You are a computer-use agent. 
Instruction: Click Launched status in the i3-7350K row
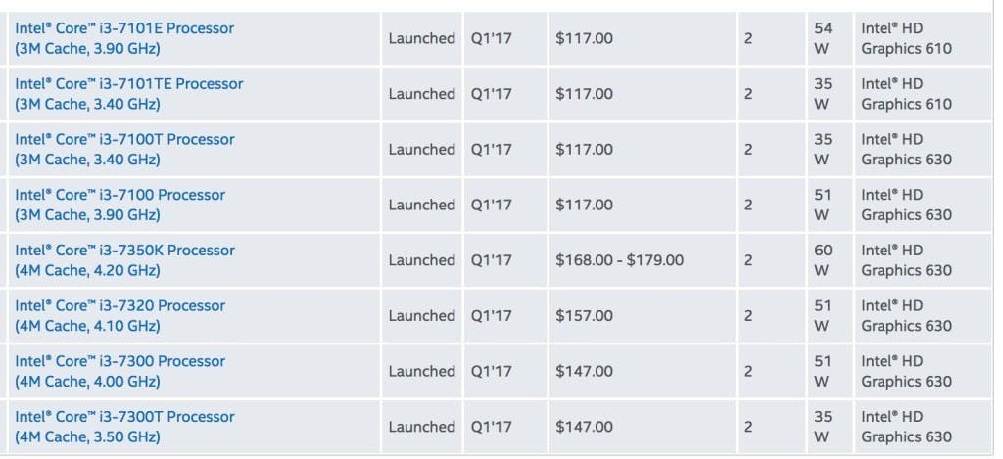click(x=421, y=260)
